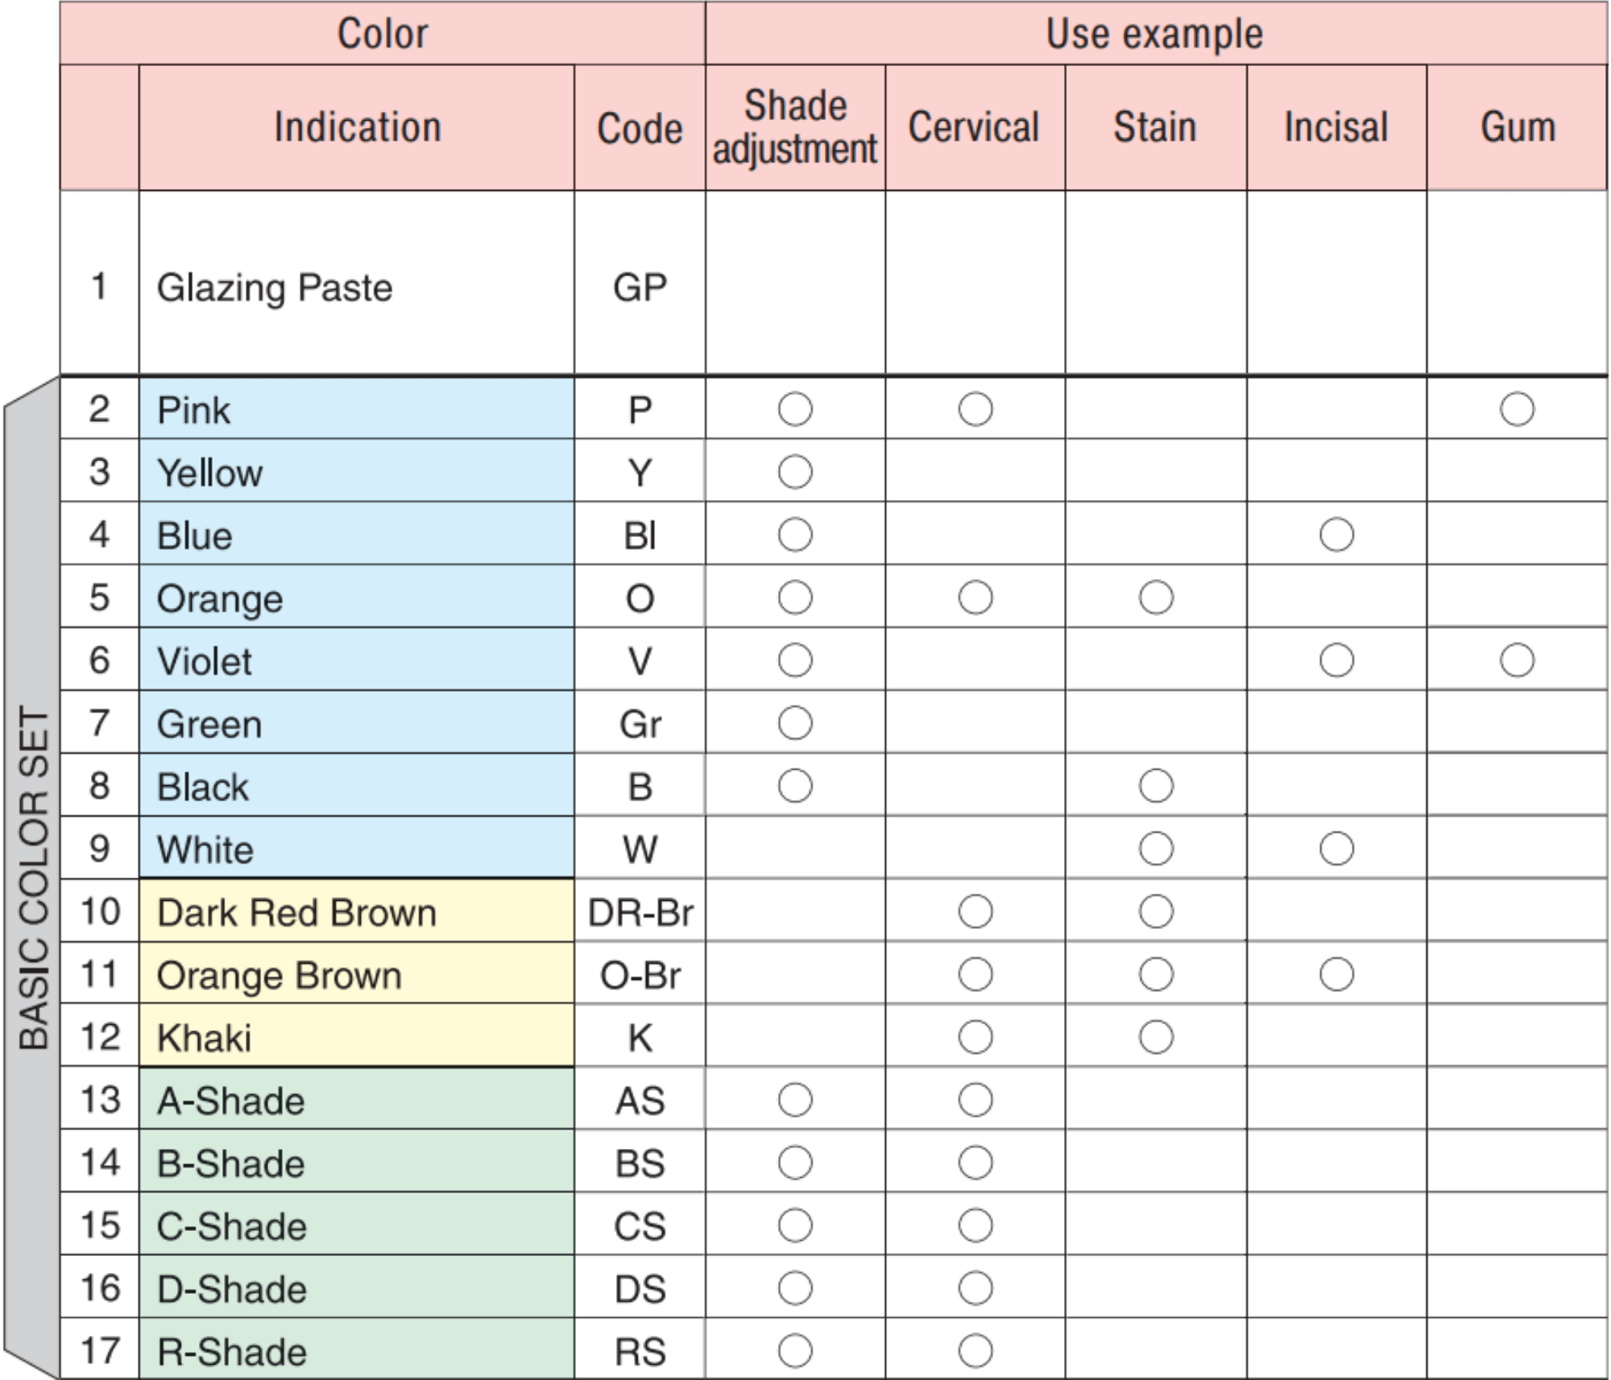Viewport: 1611px width, 1380px height.
Task: Click the BASIC COLOR SET side label
Action: [34, 878]
